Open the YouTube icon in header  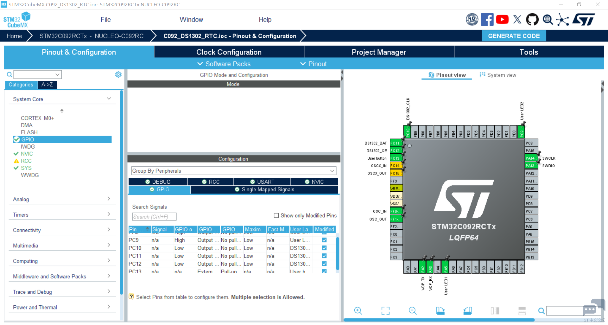[502, 20]
